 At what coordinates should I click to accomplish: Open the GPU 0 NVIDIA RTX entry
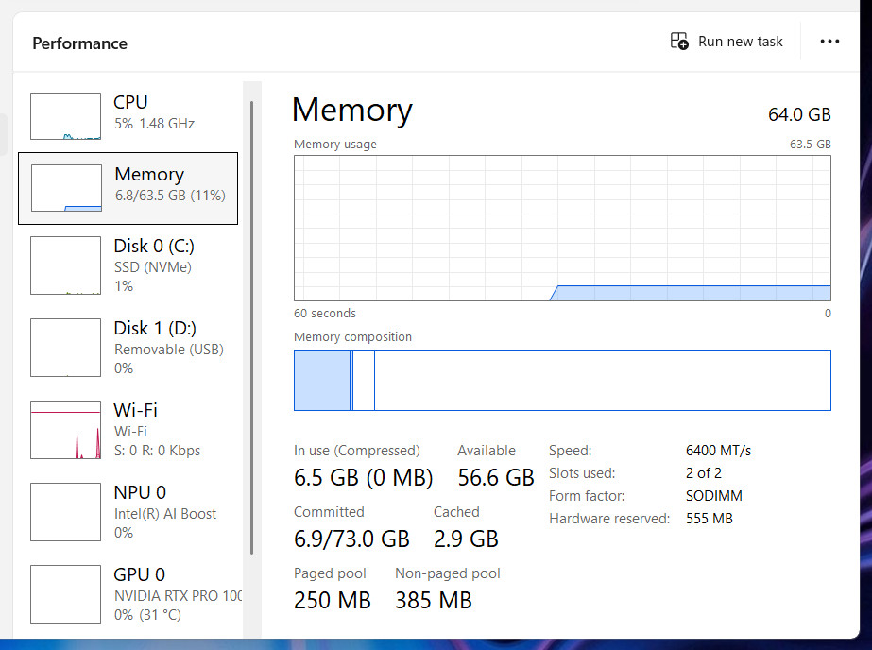128,594
